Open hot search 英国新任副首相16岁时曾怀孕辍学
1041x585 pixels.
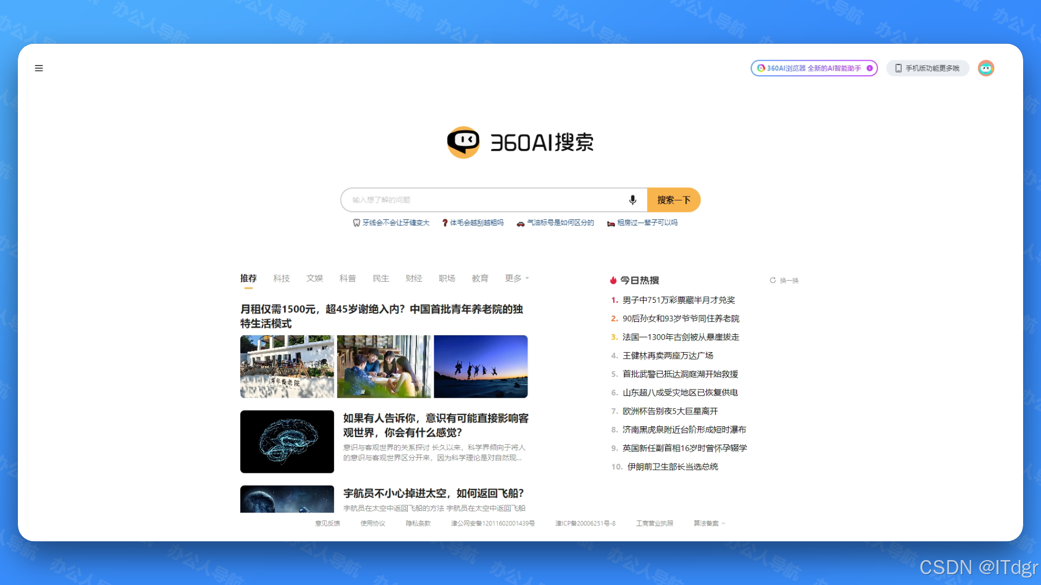[684, 448]
